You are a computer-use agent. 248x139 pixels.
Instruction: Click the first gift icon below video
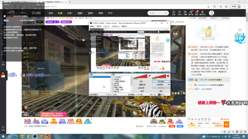(x=28, y=121)
